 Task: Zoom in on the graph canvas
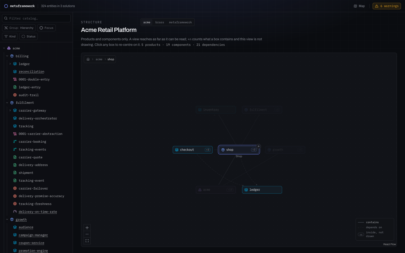point(87,228)
